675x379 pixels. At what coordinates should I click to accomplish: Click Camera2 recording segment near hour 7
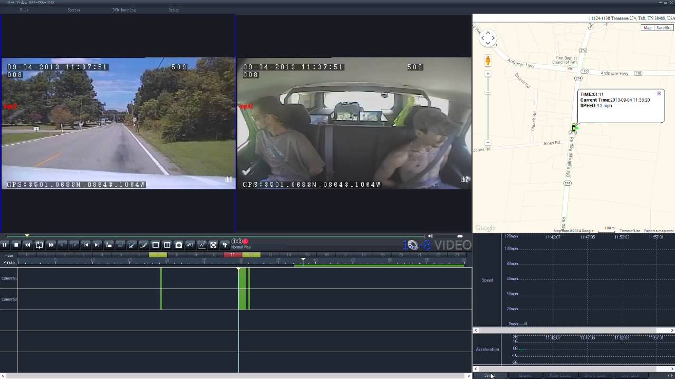point(161,299)
